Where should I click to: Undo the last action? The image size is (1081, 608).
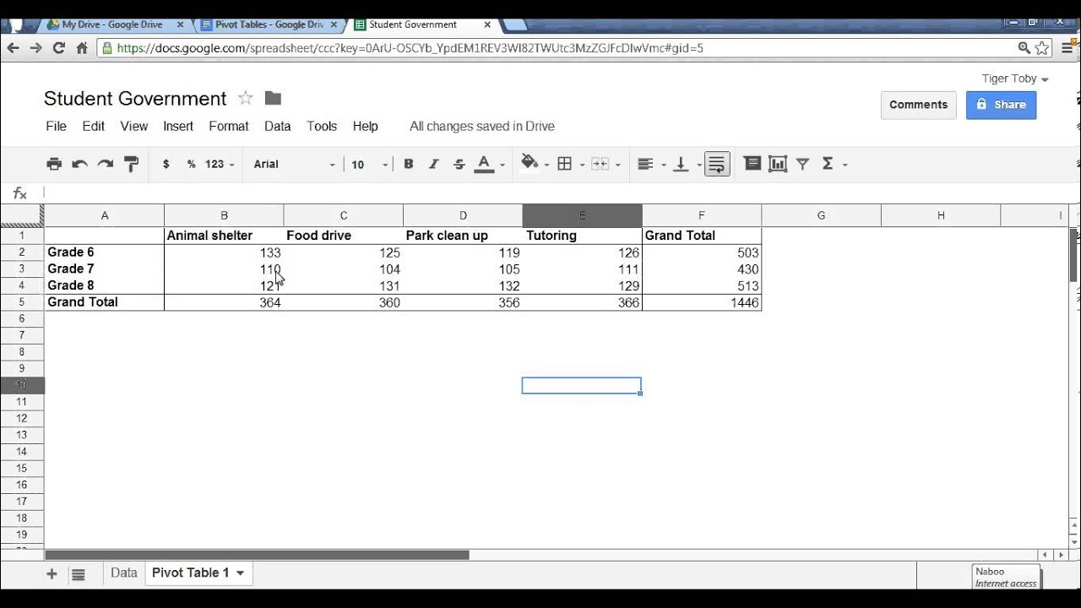click(x=79, y=164)
